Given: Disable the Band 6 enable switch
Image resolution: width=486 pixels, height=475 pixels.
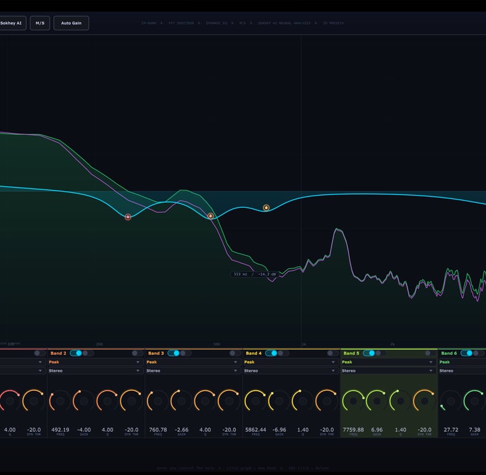Looking at the screenshot, I should [466, 353].
